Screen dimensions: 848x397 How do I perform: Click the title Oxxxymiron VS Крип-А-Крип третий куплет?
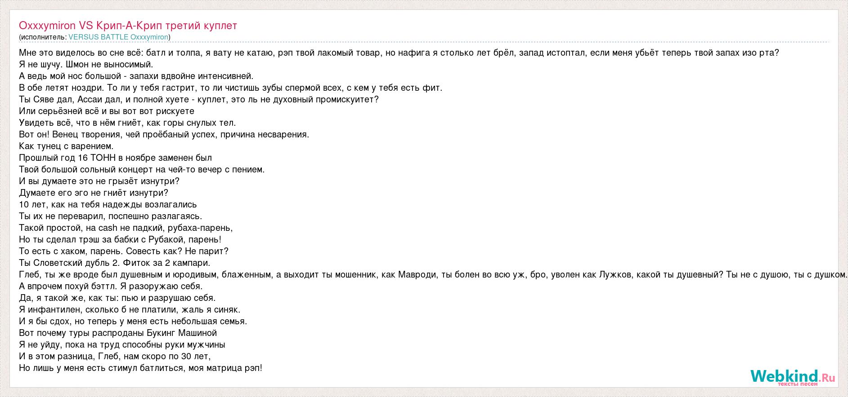click(x=128, y=25)
